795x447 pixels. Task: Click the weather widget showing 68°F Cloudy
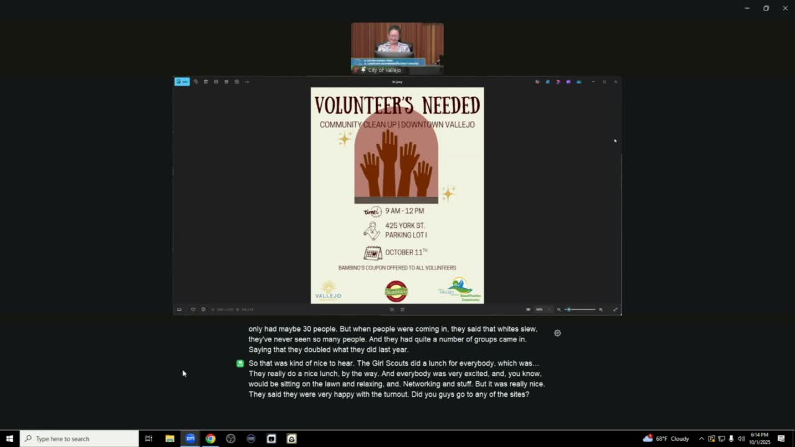coord(666,439)
